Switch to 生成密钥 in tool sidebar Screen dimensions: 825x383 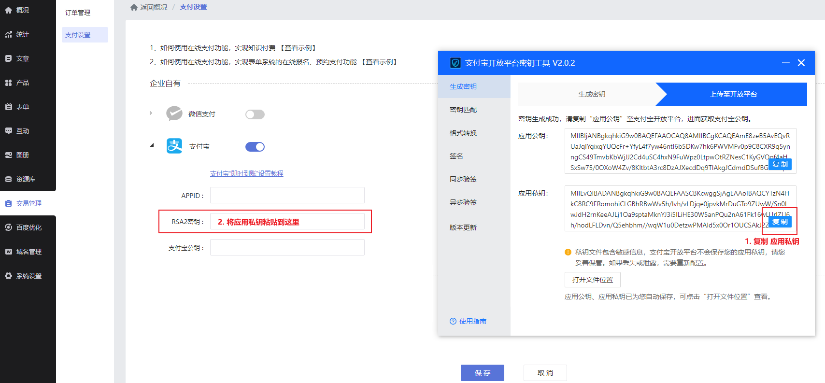[x=474, y=86]
